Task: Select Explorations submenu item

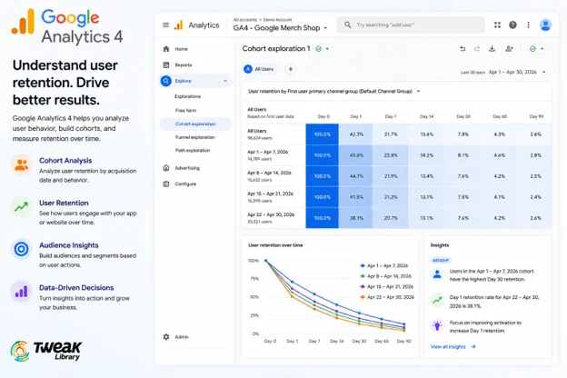Action: point(188,96)
